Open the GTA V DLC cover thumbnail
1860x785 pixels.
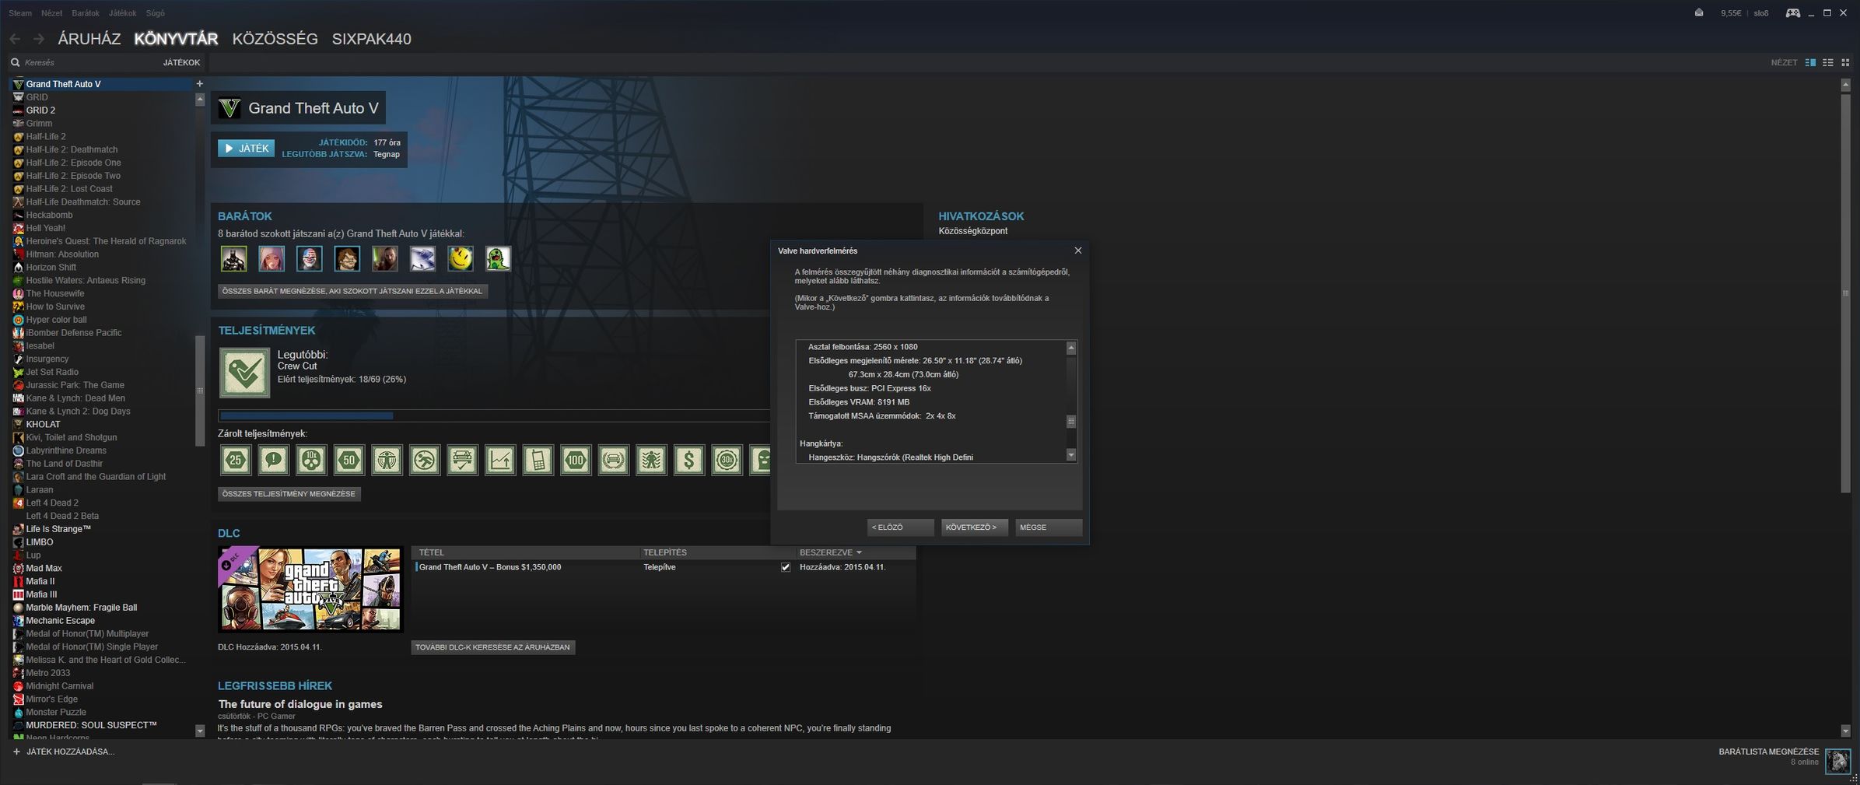point(310,589)
